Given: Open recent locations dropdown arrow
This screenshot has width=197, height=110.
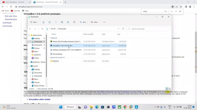Looking at the screenshot, I should 38,29.
